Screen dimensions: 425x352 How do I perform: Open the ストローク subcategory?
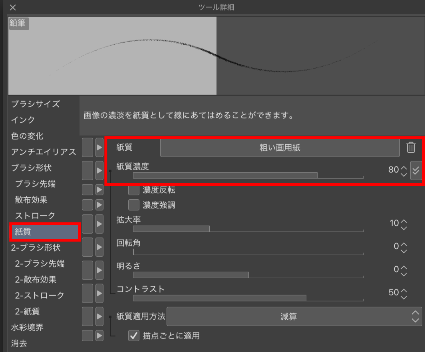35,216
